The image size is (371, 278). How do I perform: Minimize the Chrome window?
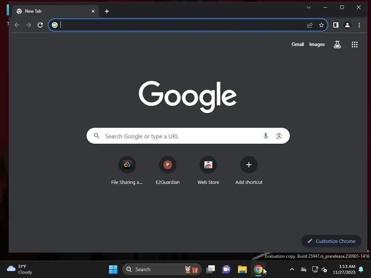325,7
